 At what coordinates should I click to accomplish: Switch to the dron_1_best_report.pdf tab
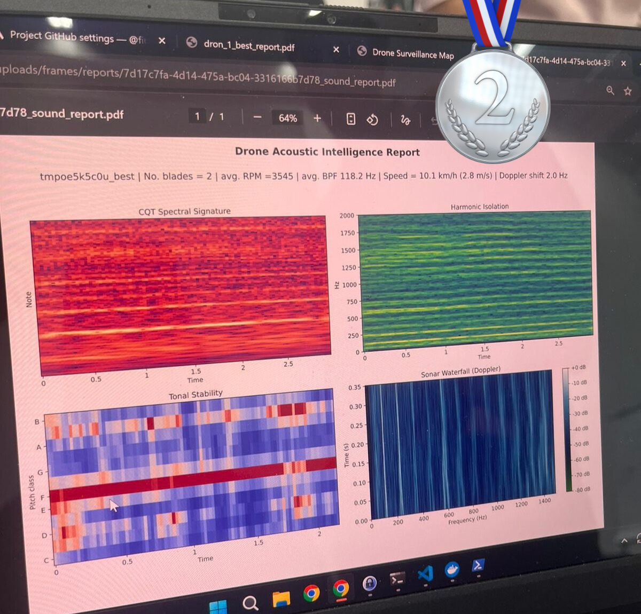(248, 45)
